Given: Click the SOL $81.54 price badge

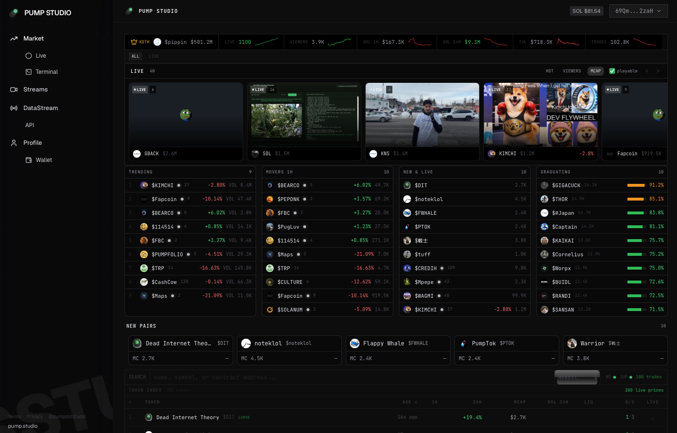Looking at the screenshot, I should click(x=586, y=11).
